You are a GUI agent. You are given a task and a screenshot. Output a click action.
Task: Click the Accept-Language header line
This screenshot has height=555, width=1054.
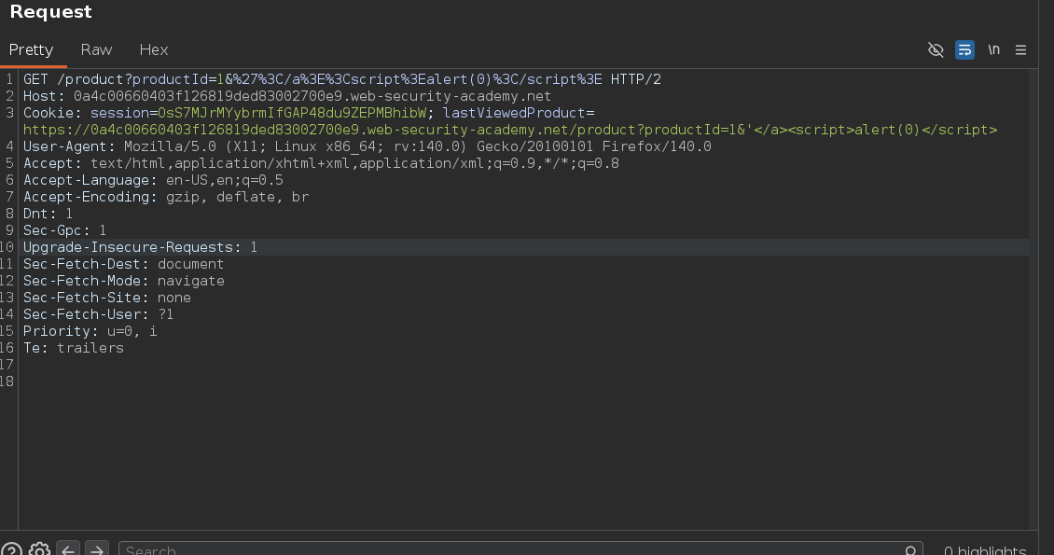coord(153,180)
